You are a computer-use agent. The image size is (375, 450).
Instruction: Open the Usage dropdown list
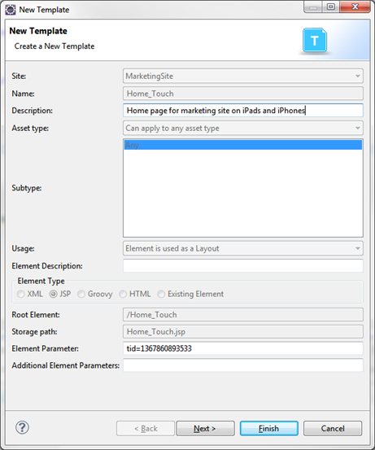click(243, 248)
